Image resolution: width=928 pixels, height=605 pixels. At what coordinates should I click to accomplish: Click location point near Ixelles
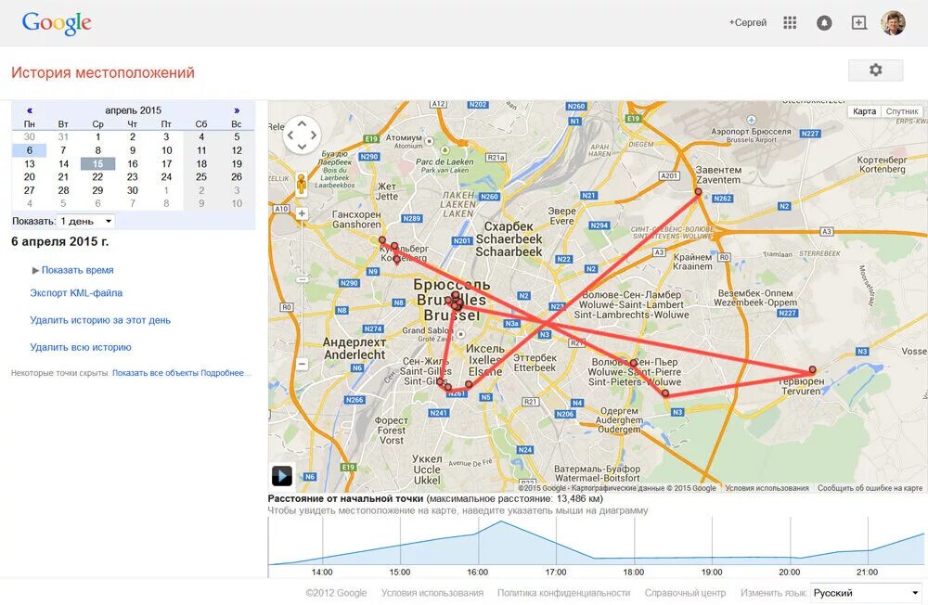pyautogui.click(x=469, y=384)
